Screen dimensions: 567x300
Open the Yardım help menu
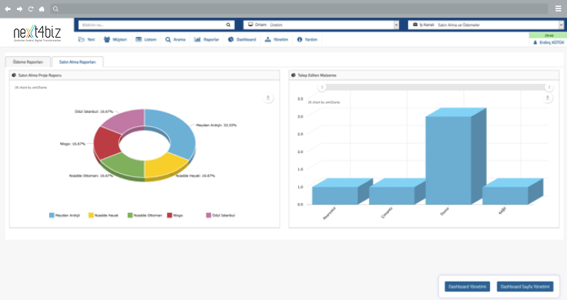pos(307,40)
